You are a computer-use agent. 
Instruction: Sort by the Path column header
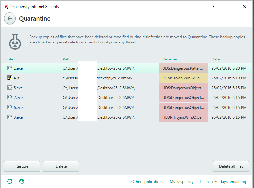(x=67, y=59)
